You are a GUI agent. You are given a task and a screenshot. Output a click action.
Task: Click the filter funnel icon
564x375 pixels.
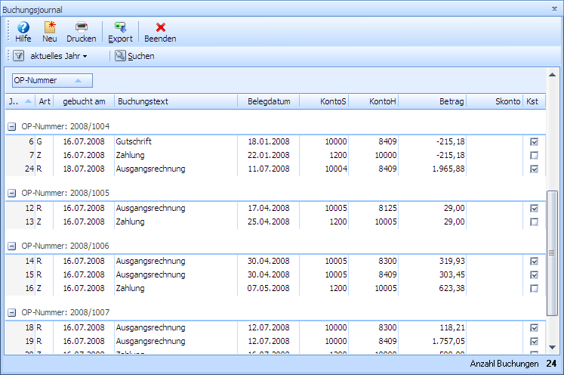[19, 56]
